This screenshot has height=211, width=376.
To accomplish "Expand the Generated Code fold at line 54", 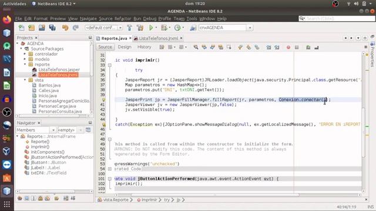I will point(110,169).
